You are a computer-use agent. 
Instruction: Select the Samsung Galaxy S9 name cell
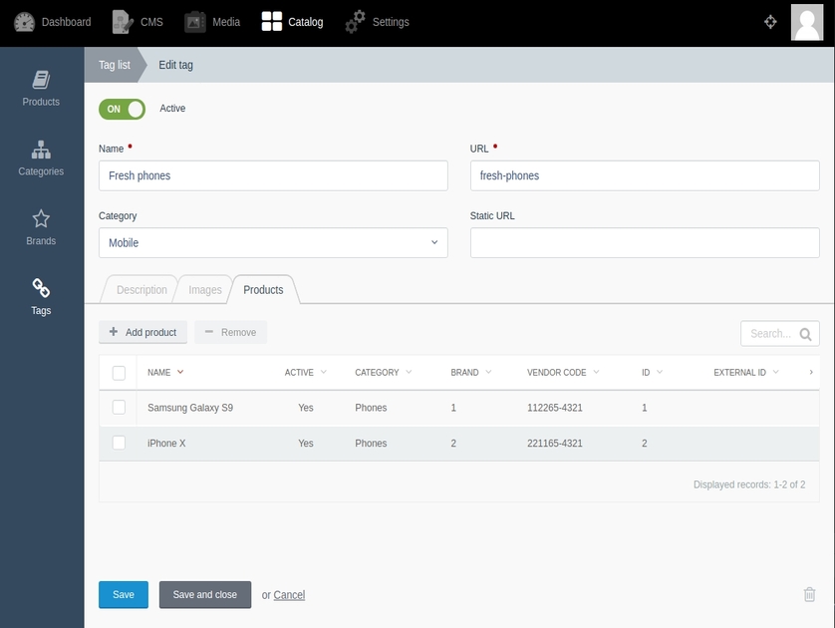[x=190, y=408]
